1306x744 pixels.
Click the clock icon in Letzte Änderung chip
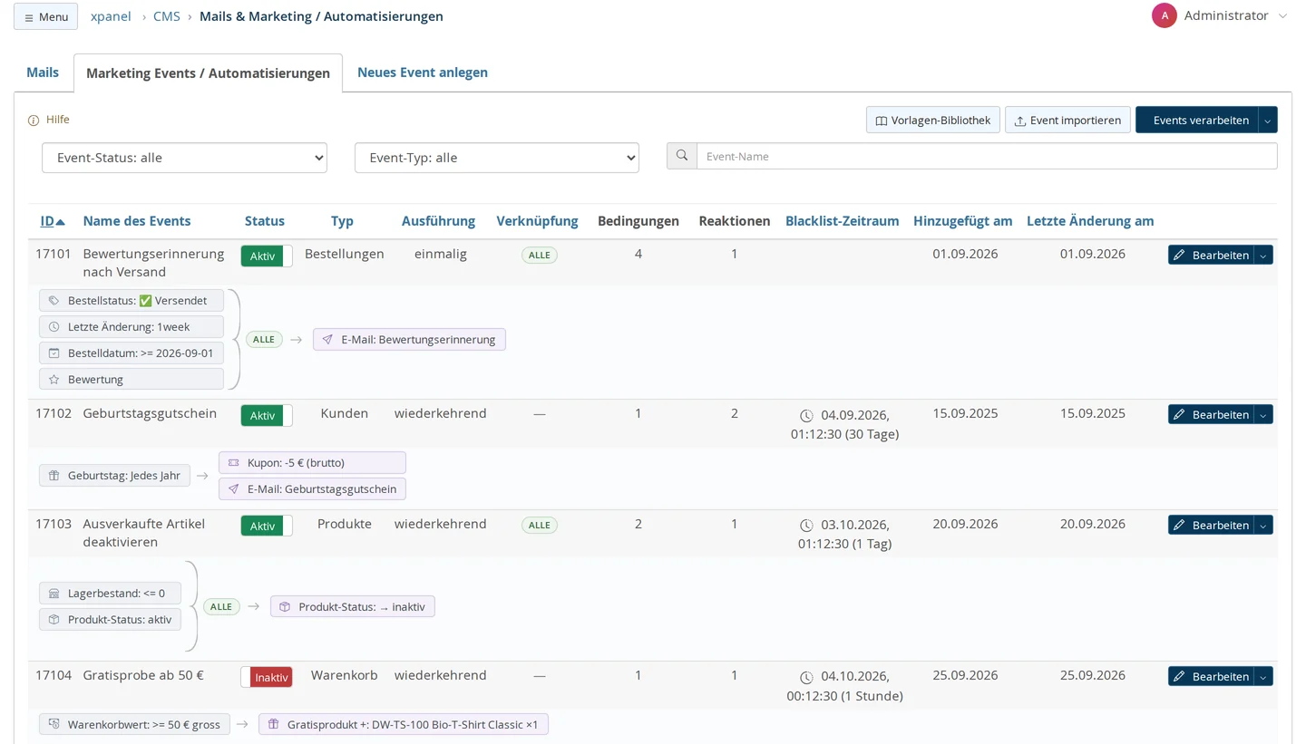click(x=54, y=326)
